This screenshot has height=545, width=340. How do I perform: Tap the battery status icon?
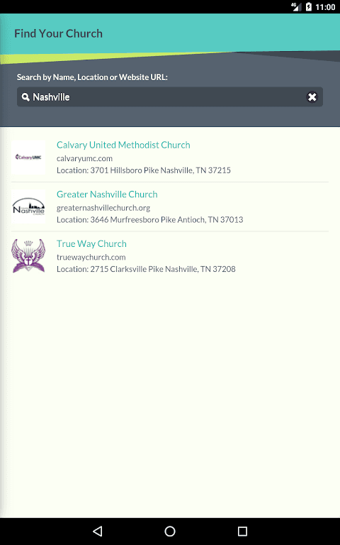308,6
